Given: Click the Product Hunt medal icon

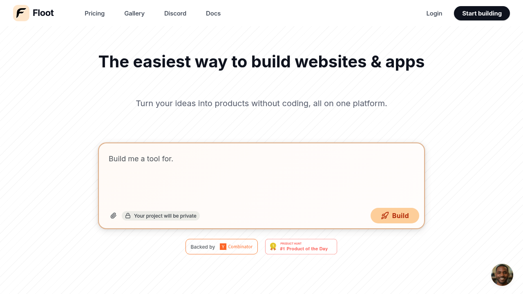Looking at the screenshot, I should click(x=273, y=247).
